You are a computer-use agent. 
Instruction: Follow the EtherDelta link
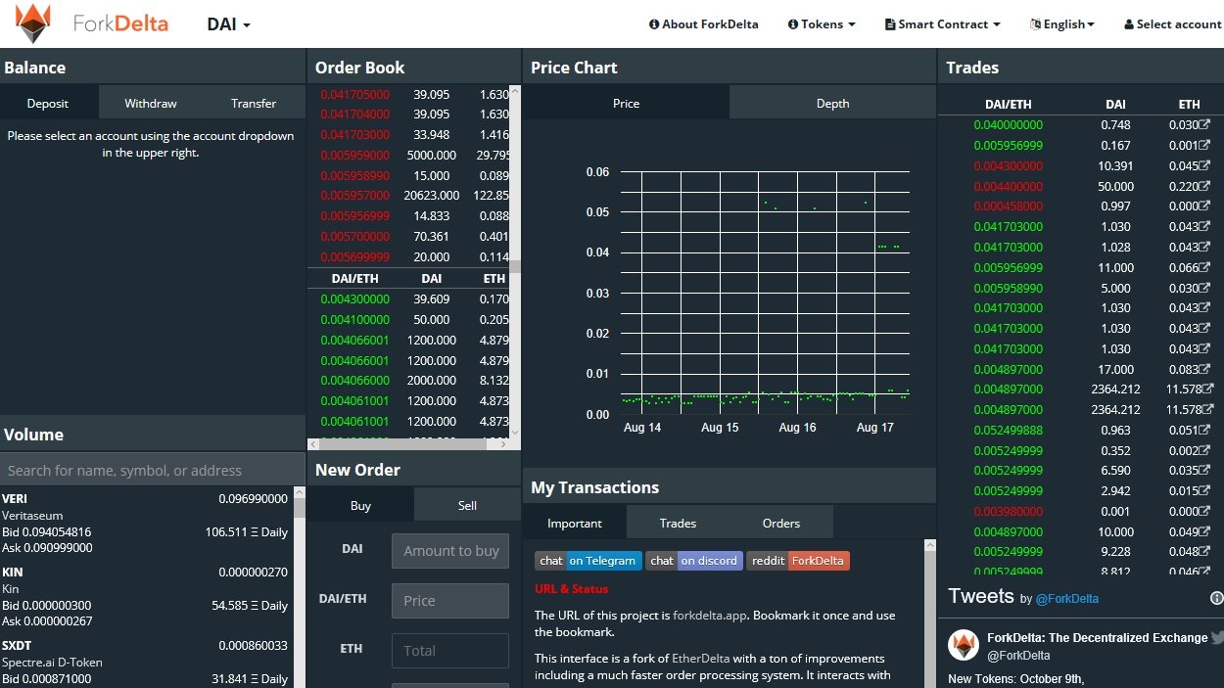click(x=700, y=659)
